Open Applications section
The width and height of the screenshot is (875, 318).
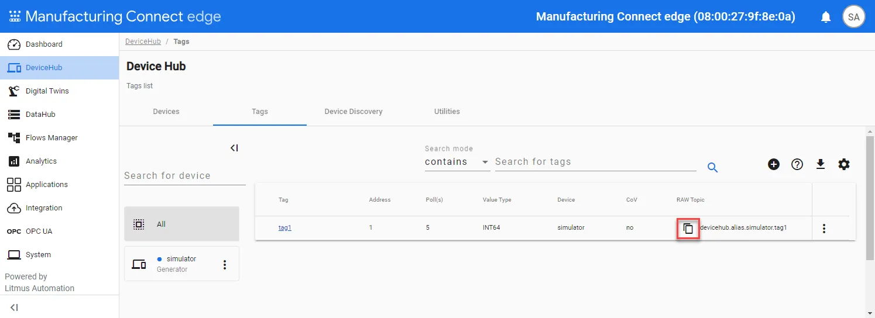click(x=59, y=185)
